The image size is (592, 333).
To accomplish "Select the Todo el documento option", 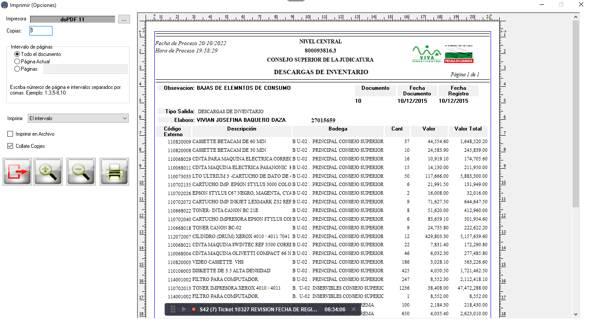I will point(17,54).
